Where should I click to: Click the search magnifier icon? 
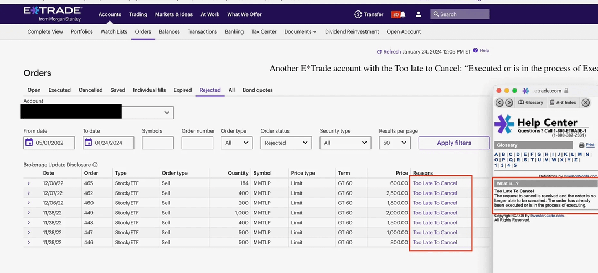coord(436,14)
